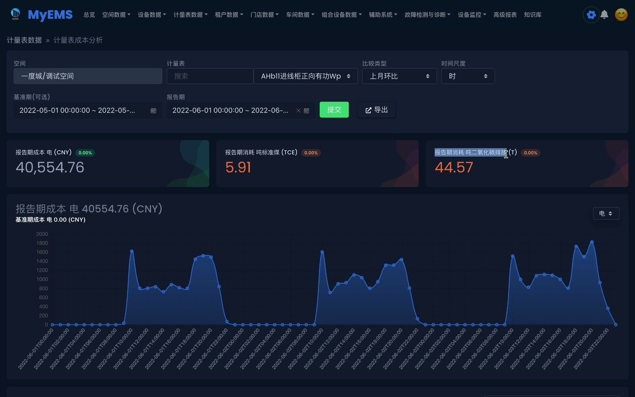Open reporting period calendar icon
Viewport: 635px width, 397px height.
pos(306,111)
